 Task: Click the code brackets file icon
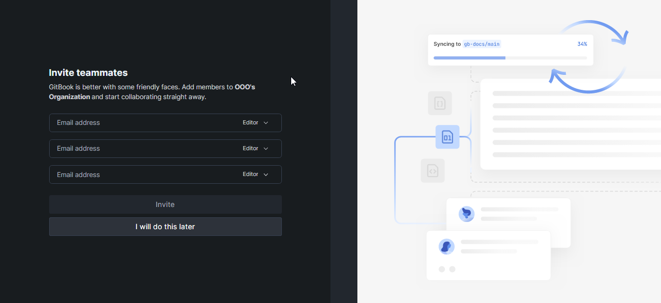click(x=432, y=171)
